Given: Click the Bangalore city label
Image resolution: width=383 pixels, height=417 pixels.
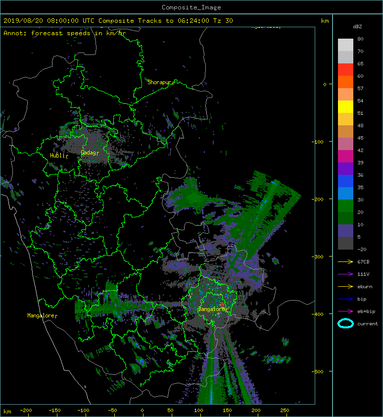Looking at the screenshot, I should tap(212, 309).
